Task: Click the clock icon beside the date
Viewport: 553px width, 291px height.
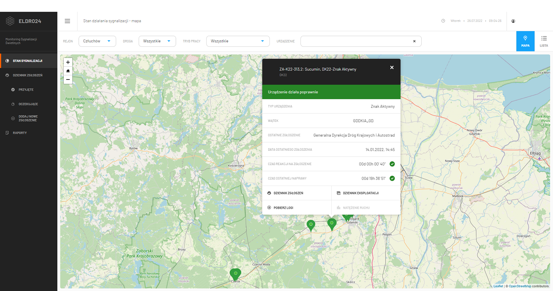Action: pyautogui.click(x=443, y=21)
